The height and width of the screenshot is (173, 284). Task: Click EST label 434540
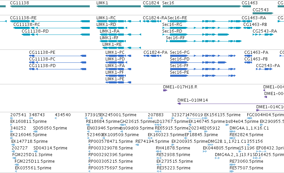pyautogui.click(x=63, y=115)
